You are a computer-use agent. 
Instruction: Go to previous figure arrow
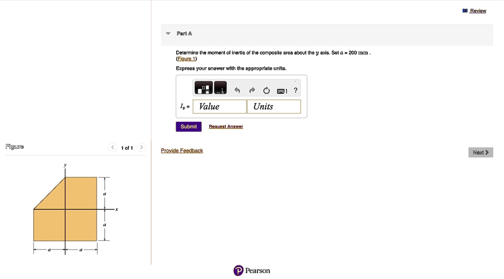click(x=112, y=147)
